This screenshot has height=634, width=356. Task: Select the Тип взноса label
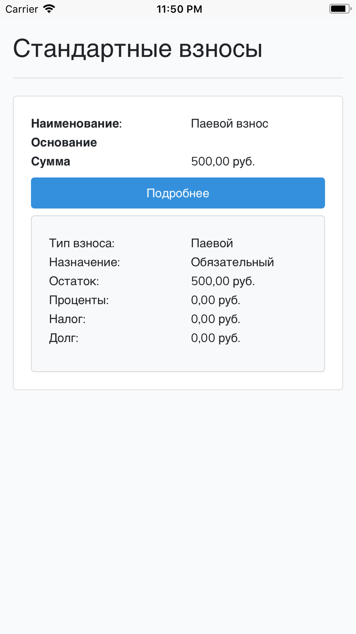tap(82, 243)
